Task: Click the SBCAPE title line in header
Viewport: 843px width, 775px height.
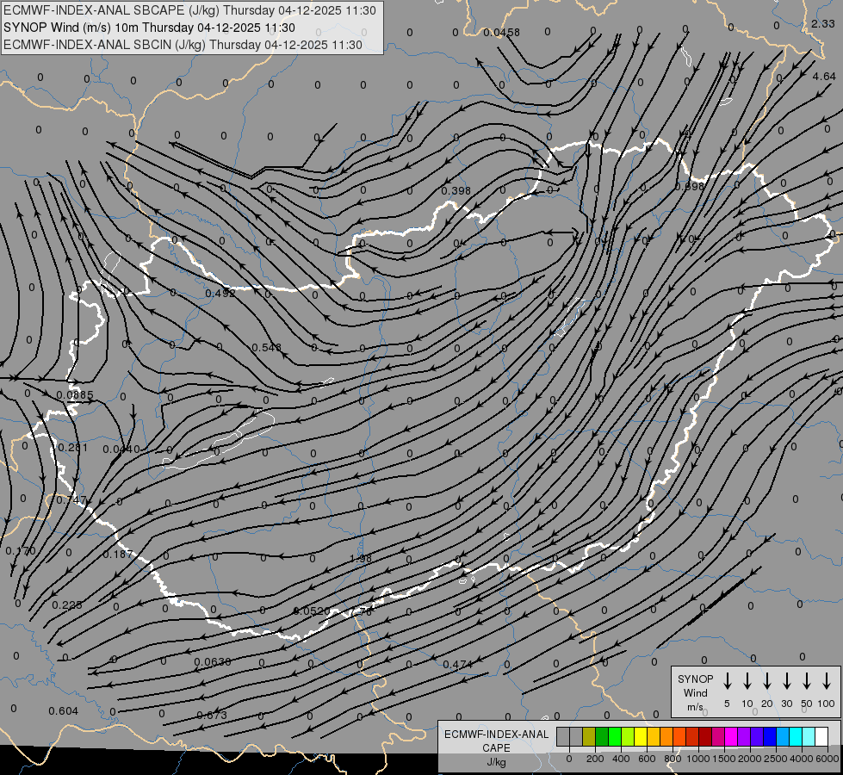Action: click(x=189, y=10)
